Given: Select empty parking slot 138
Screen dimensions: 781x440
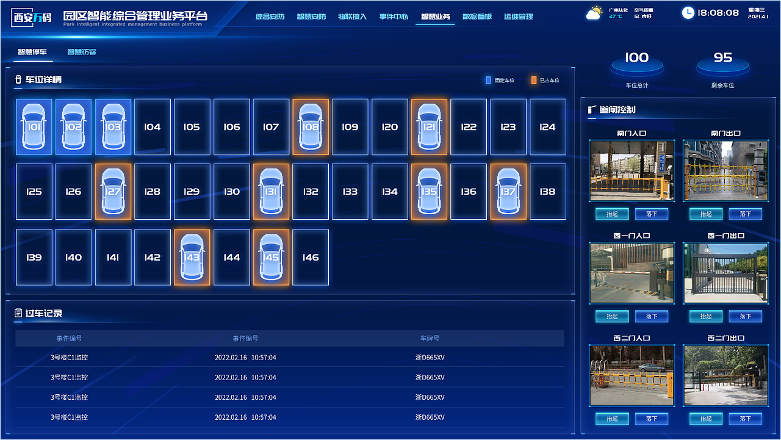Looking at the screenshot, I should [548, 192].
